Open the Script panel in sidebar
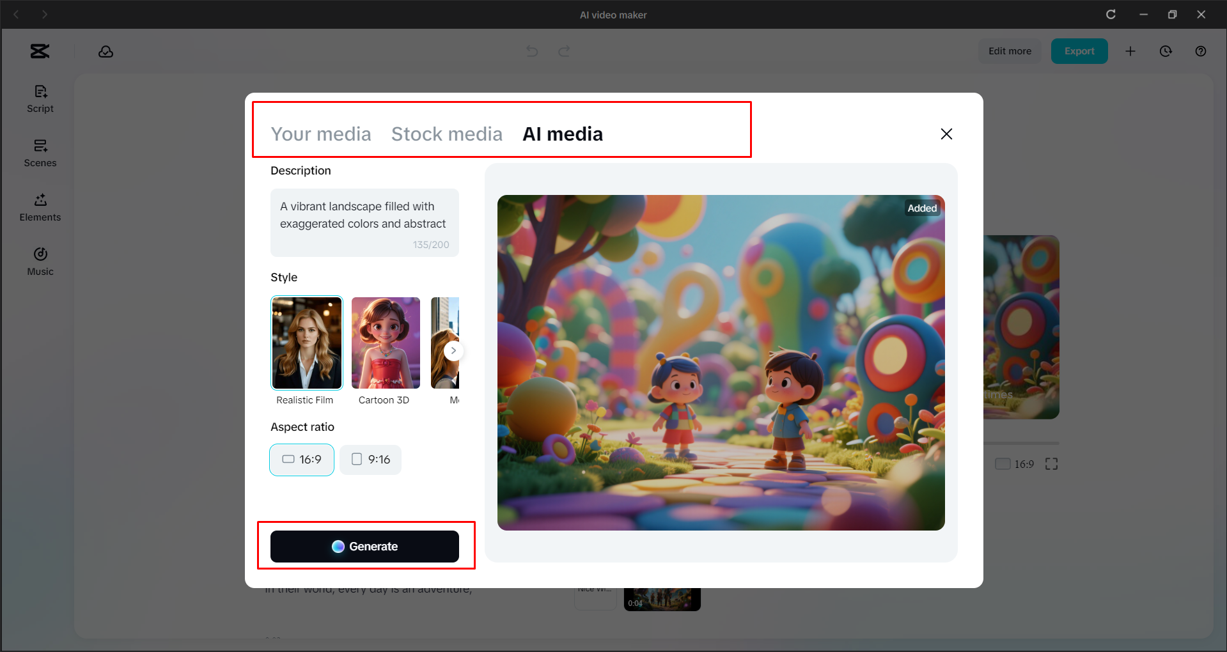1227x652 pixels. [40, 98]
